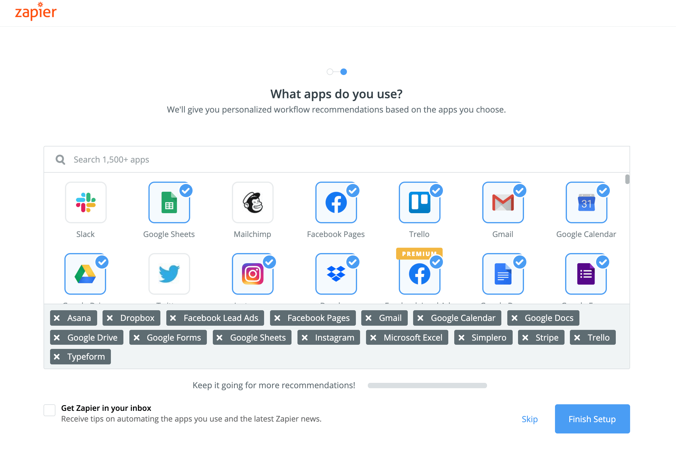This screenshot has width=676, height=468.
Task: Deselect the Instagram app icon
Action: tap(252, 274)
